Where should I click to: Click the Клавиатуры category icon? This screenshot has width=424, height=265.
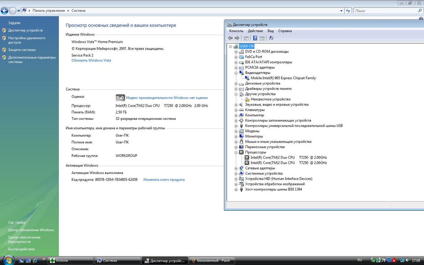(241, 110)
